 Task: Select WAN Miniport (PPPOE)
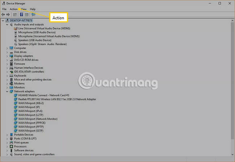(32, 123)
